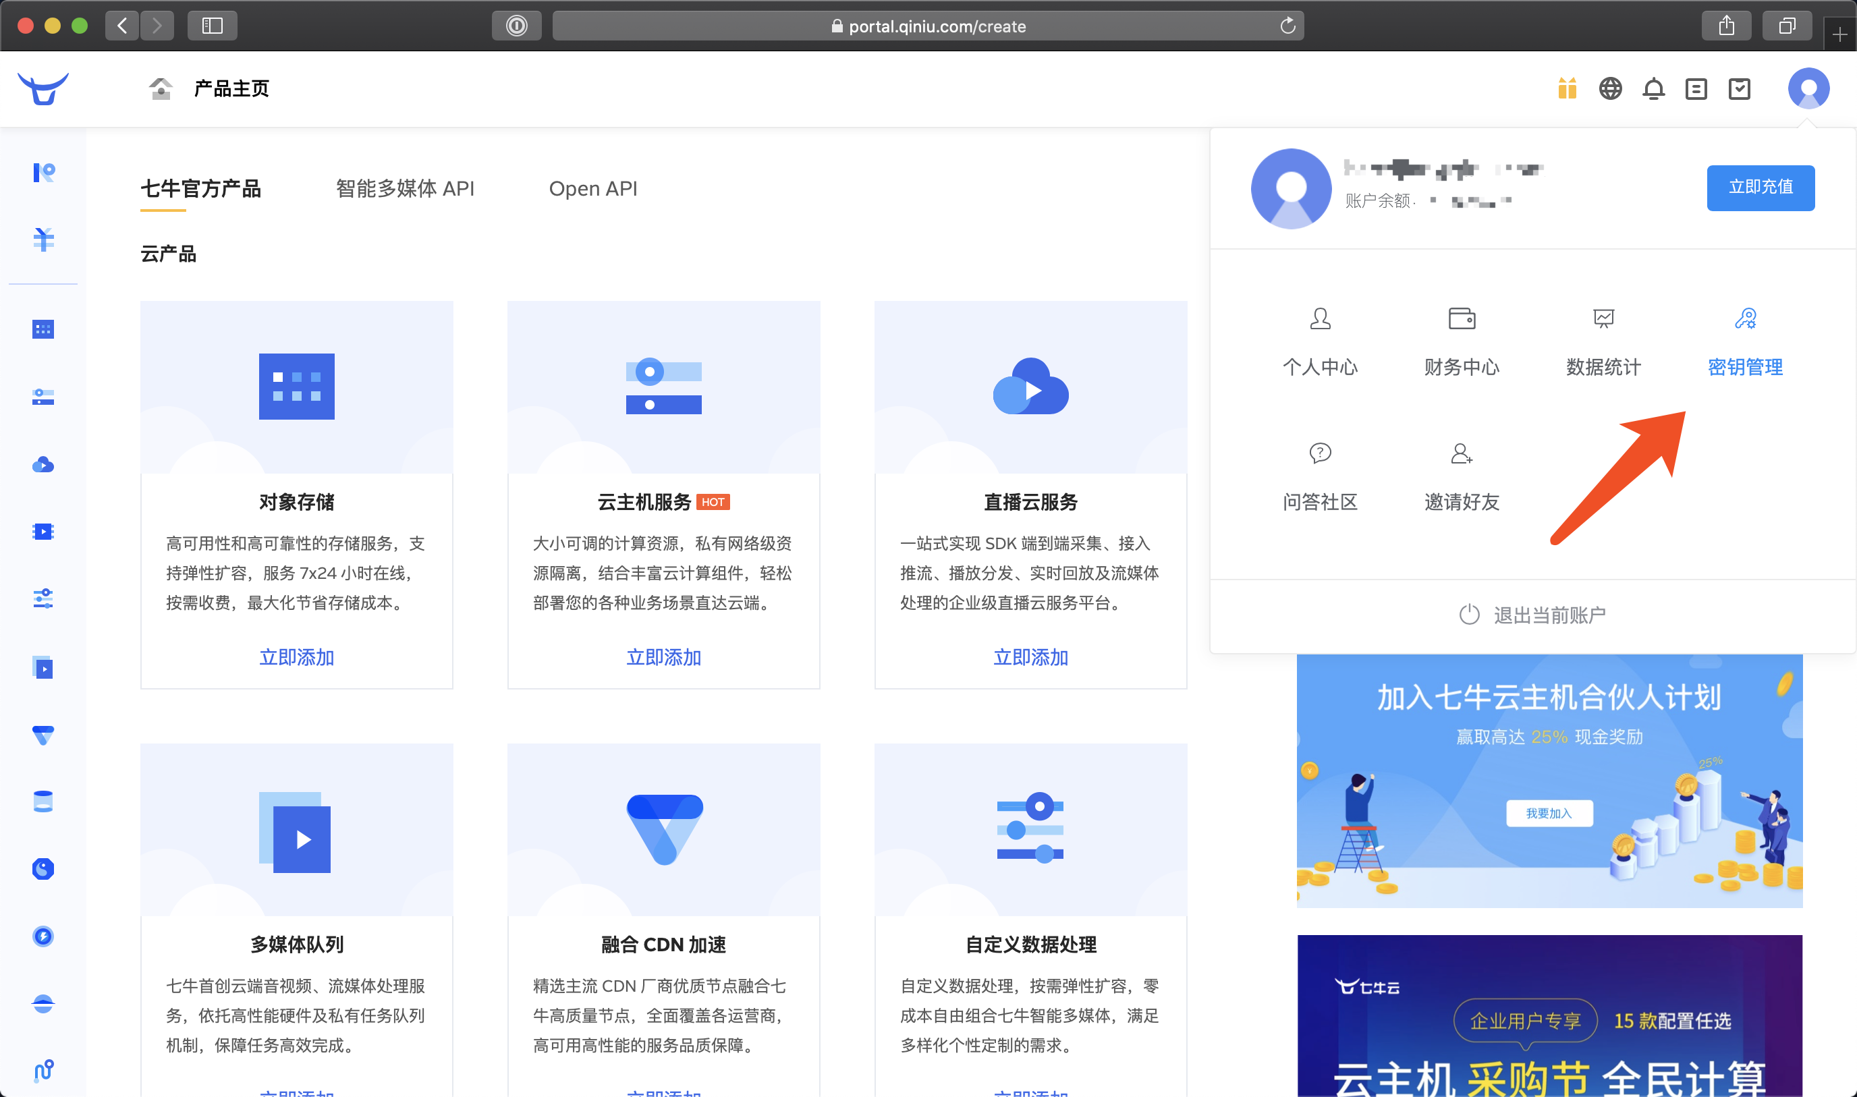Click the Qiniu bull logo
Screen dimensions: 1857x1097
point(43,88)
